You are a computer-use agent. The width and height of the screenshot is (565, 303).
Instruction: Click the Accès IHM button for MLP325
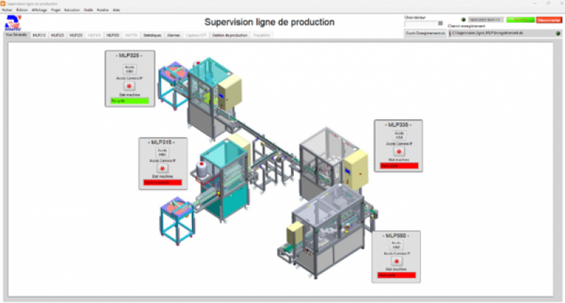pyautogui.click(x=129, y=69)
